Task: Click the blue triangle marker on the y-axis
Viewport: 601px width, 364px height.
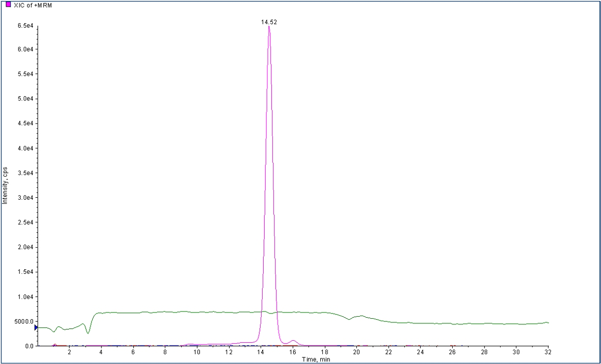Action: 36,327
